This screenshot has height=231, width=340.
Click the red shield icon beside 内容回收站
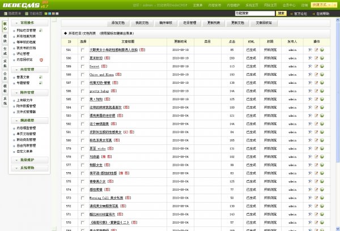click(x=41, y=60)
